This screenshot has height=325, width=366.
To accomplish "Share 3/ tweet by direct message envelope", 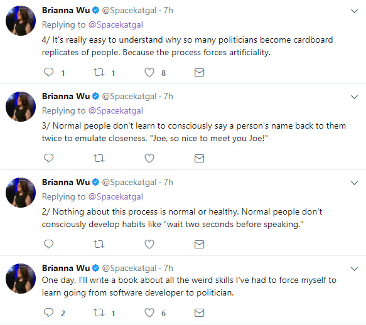I will (x=200, y=158).
